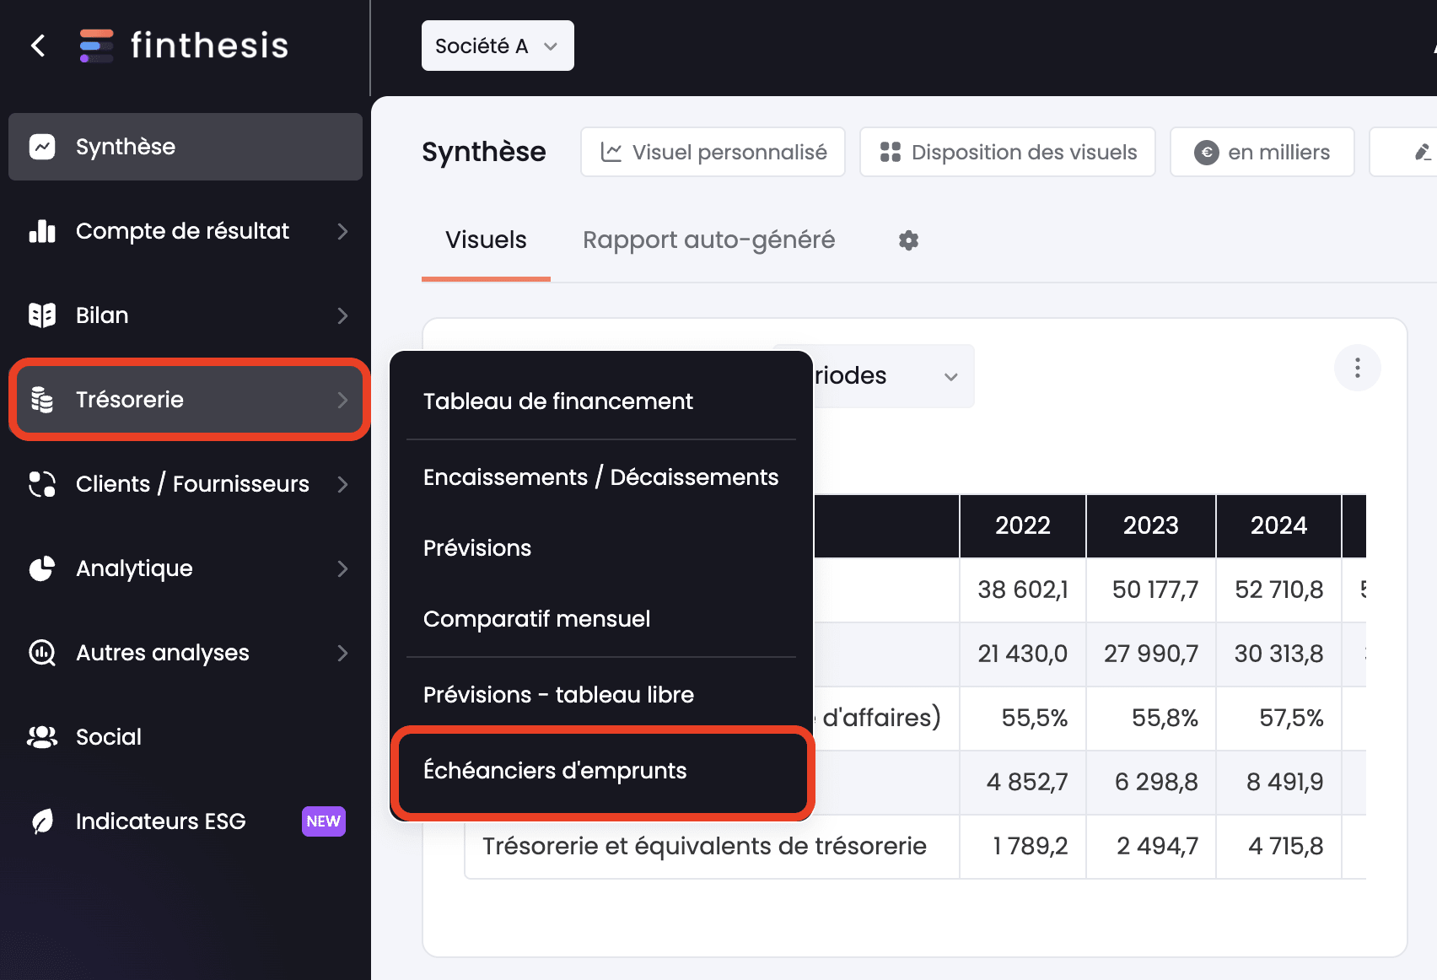Open Indicateurs ESG in the sidebar
Screen dimensions: 1437x980
pos(186,821)
